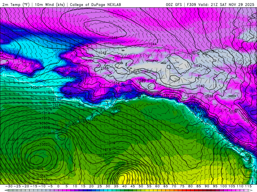Click the '-25' color scale label
Screen dimensions: 257x192
17,186
